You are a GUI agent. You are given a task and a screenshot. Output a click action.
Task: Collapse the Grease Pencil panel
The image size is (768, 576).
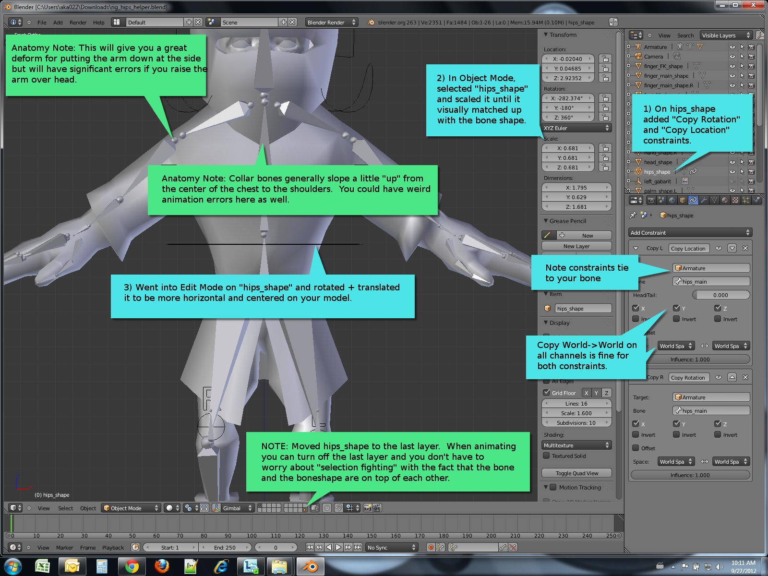pos(546,221)
